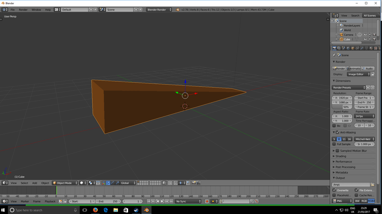Select the translate manipulator icon
Screen dimensions: 382x214
click(x=108, y=183)
